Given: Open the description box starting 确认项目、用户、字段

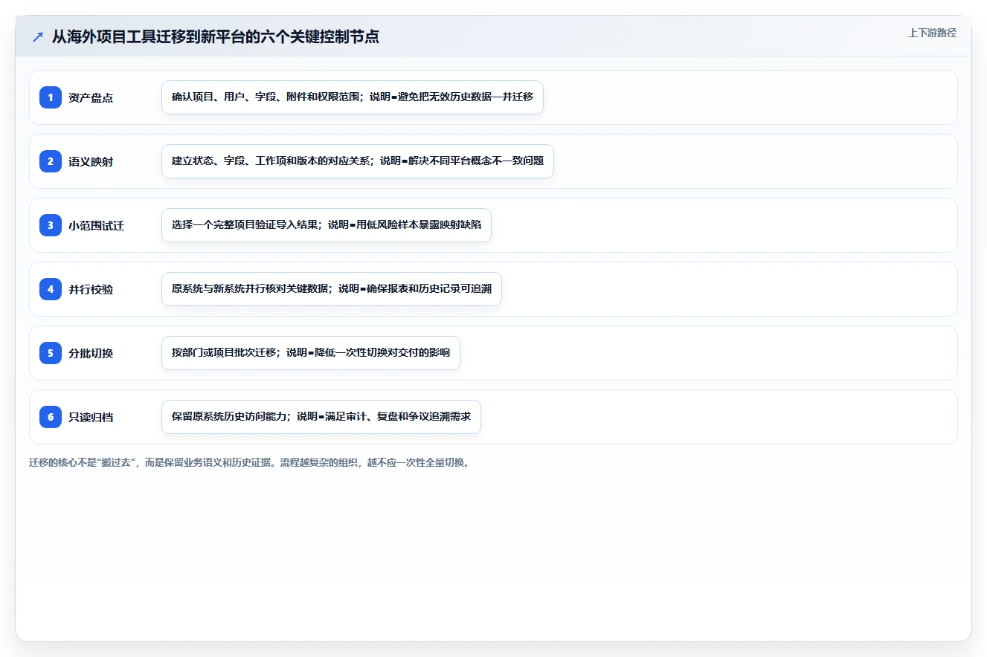Looking at the screenshot, I should pos(353,97).
